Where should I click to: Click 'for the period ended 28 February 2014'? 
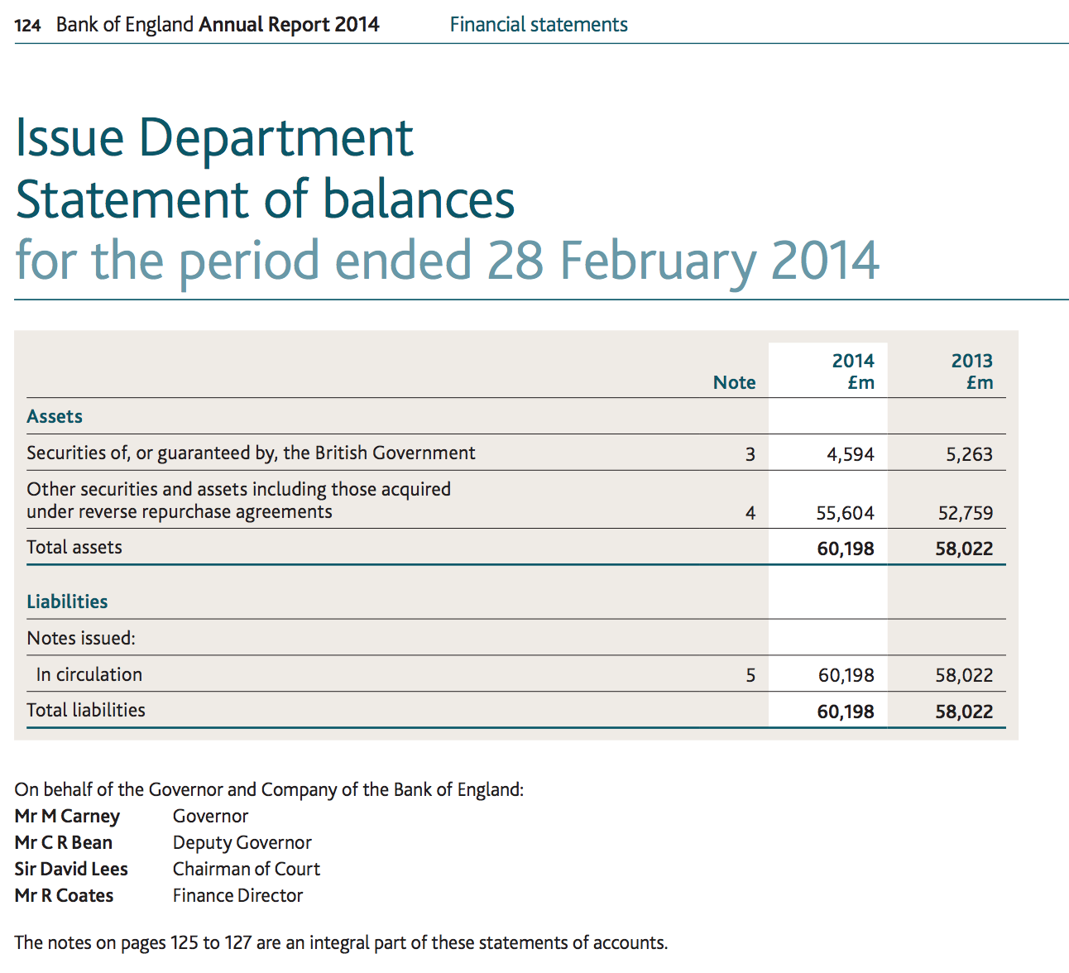[447, 260]
